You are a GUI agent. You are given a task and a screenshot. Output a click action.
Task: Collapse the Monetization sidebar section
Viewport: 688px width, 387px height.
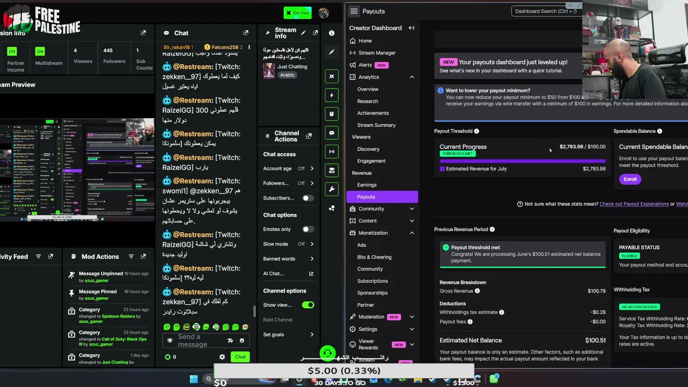click(x=412, y=233)
